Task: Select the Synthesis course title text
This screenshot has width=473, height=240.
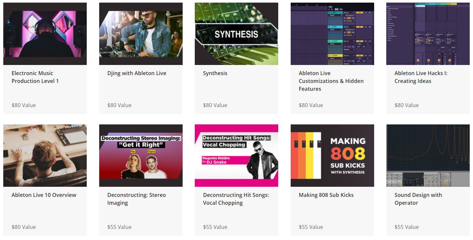Action: point(215,73)
